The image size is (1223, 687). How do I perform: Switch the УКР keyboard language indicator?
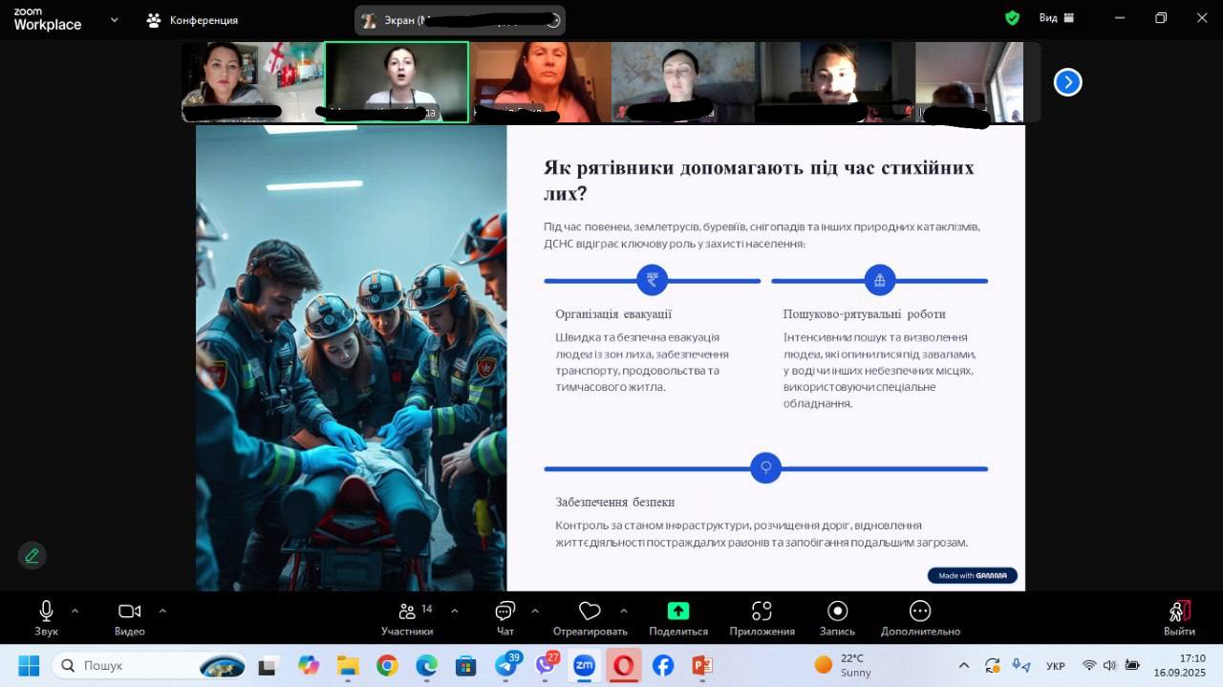click(x=1056, y=666)
